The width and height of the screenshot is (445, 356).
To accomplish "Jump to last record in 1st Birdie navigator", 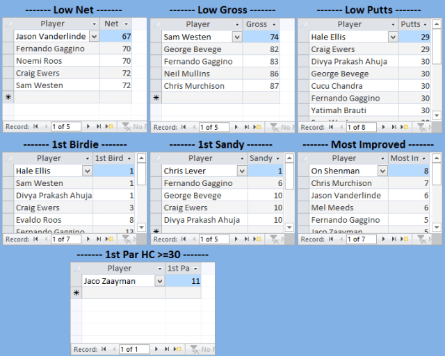I will click(99, 239).
